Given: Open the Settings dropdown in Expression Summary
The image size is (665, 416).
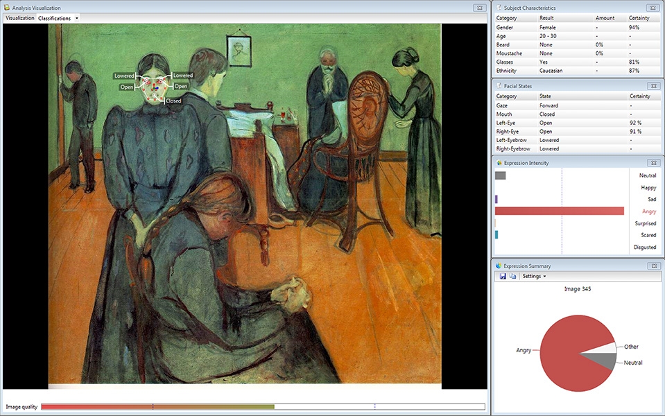Looking at the screenshot, I should point(534,276).
